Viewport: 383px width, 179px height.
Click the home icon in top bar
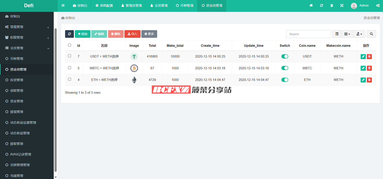[x=311, y=5]
